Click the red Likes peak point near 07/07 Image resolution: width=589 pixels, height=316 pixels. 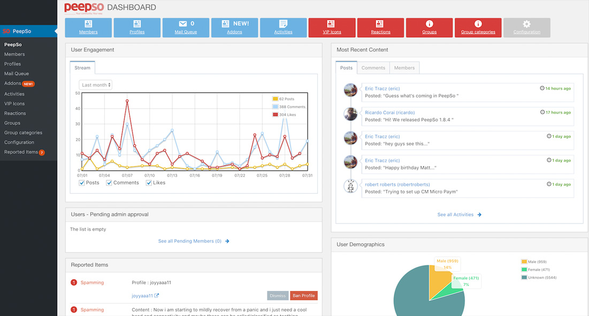127,101
